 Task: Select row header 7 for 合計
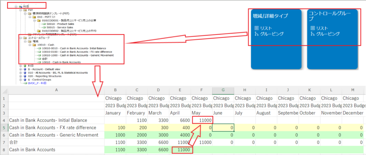click(4, 142)
